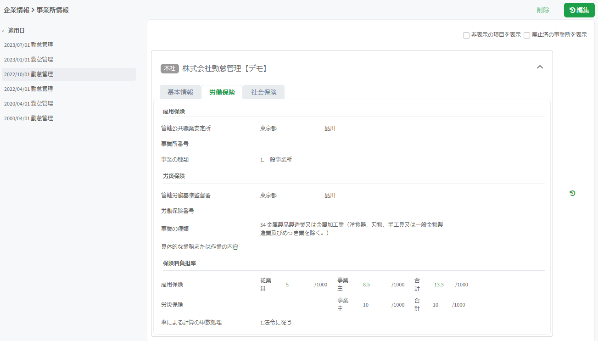The image size is (598, 341).
Task: Click 企業情報 in the breadcrumb
Action: pyautogui.click(x=16, y=10)
